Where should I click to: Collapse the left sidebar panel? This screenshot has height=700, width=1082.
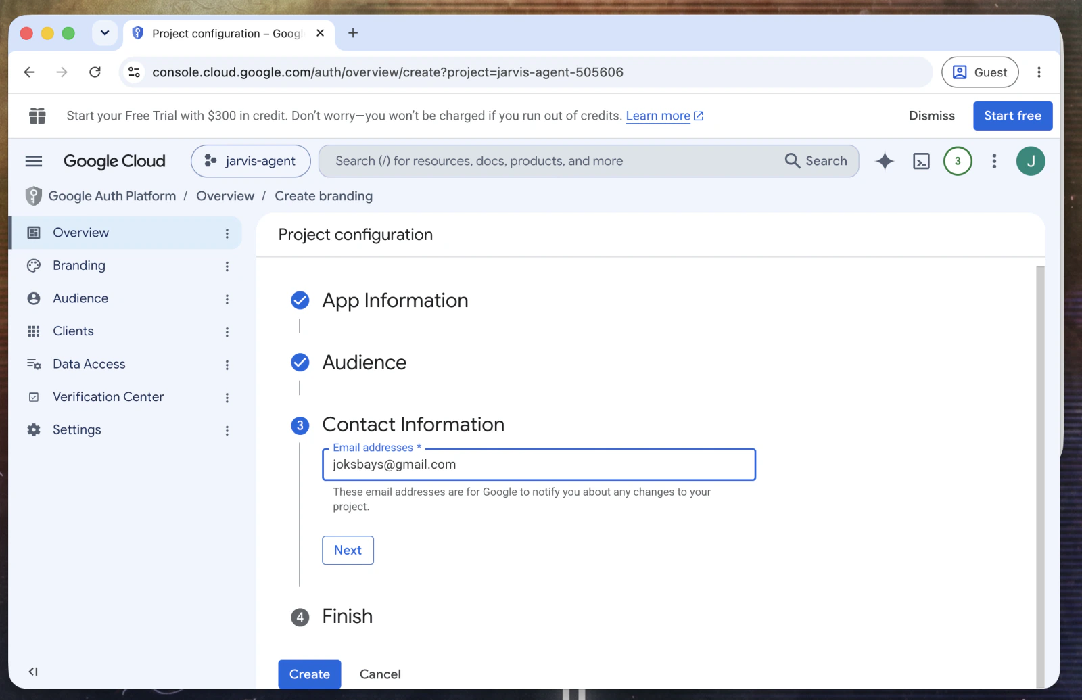33,672
